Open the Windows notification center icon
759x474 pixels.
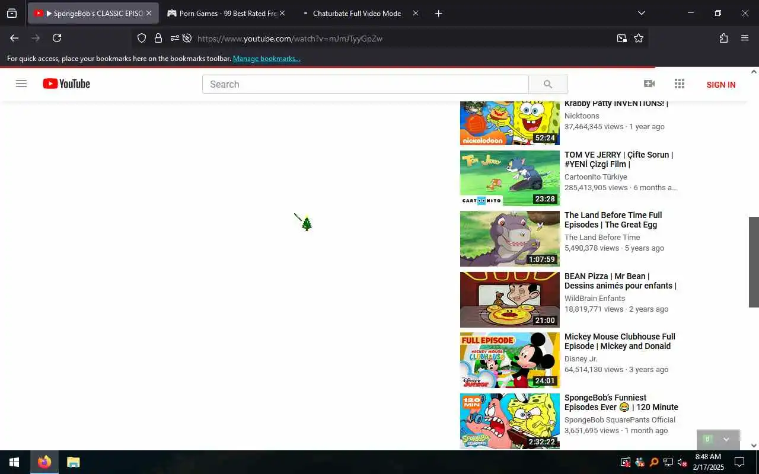pos(739,462)
